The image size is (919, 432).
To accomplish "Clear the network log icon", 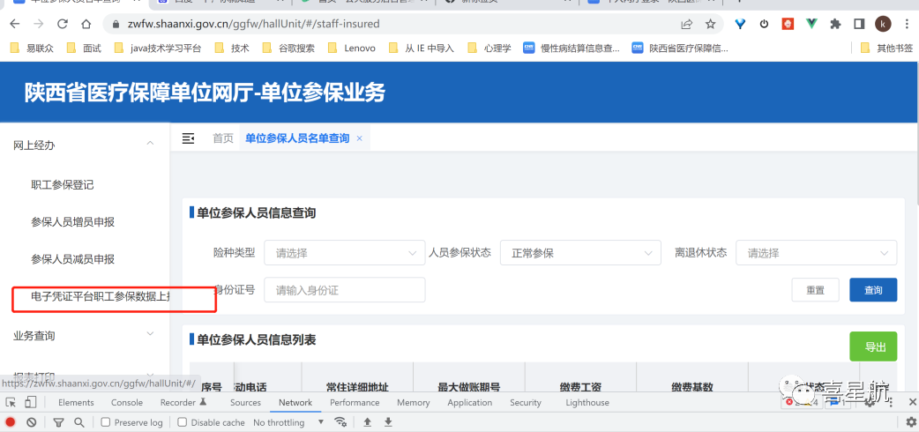I will [x=31, y=422].
